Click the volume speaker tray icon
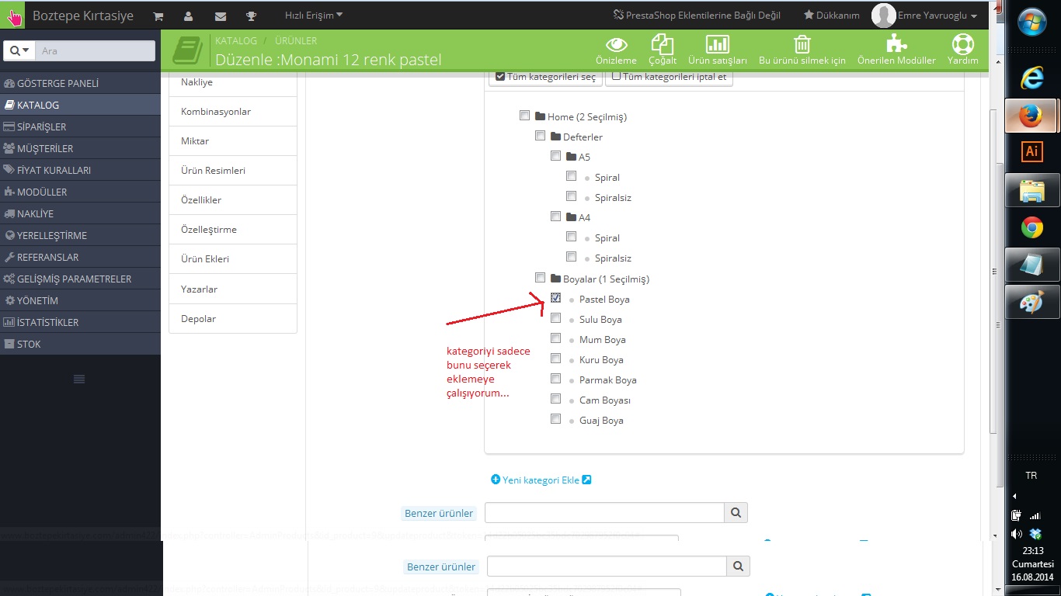 (x=1017, y=534)
